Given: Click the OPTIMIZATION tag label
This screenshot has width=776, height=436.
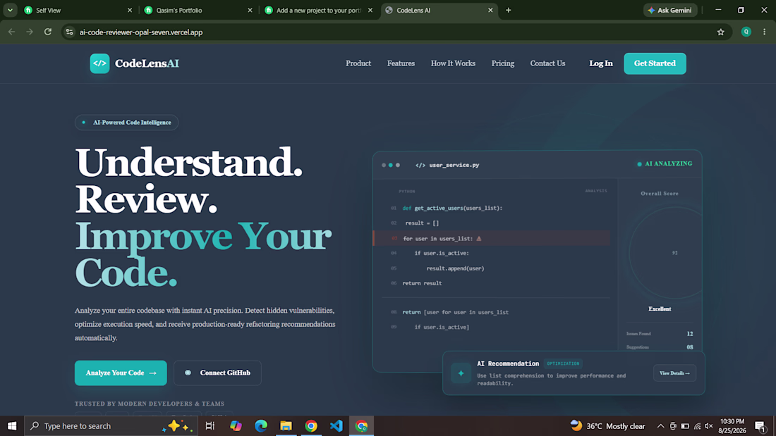Looking at the screenshot, I should coord(563,363).
